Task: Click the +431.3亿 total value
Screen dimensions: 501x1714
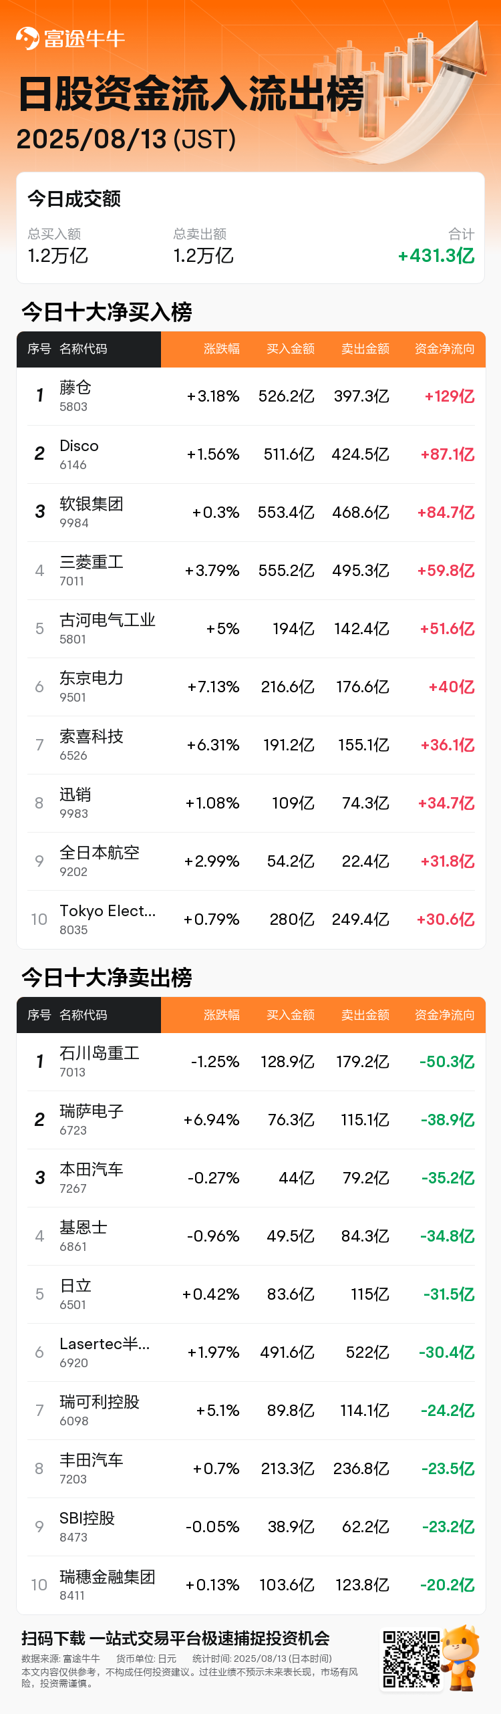Action: coord(436,256)
